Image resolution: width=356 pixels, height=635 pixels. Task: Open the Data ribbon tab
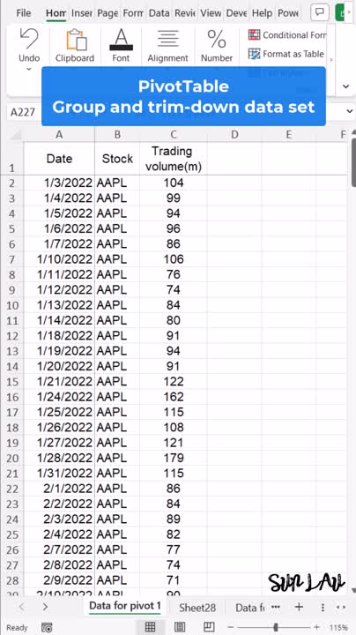pos(159,13)
